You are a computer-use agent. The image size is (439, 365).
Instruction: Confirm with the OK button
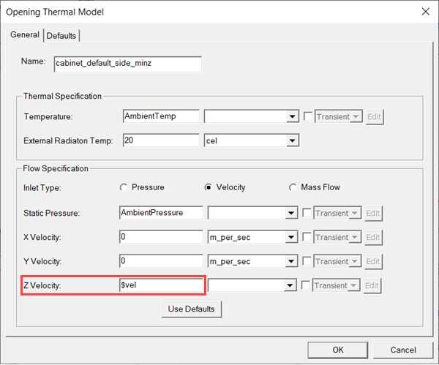pos(338,350)
